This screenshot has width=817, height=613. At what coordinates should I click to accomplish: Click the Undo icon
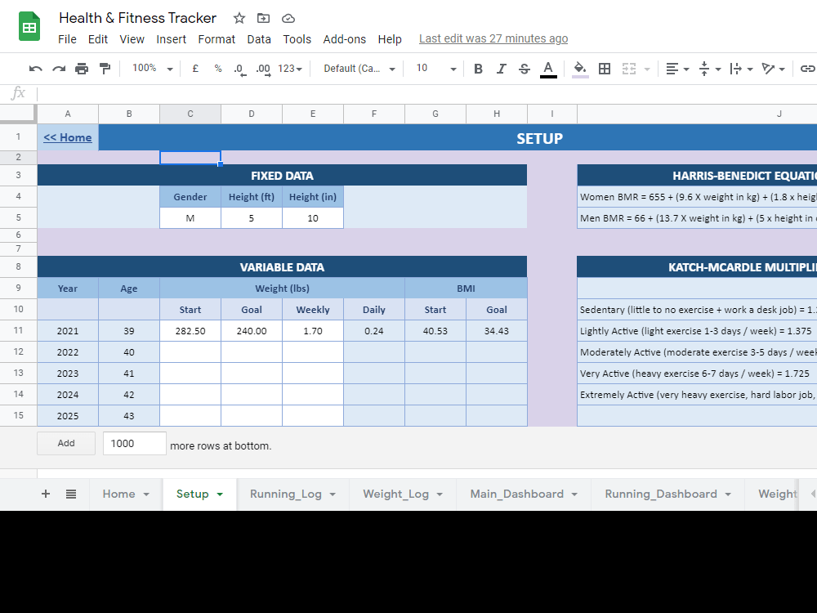(35, 69)
